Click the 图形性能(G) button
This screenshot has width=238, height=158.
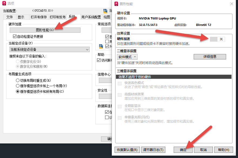pos(45,30)
